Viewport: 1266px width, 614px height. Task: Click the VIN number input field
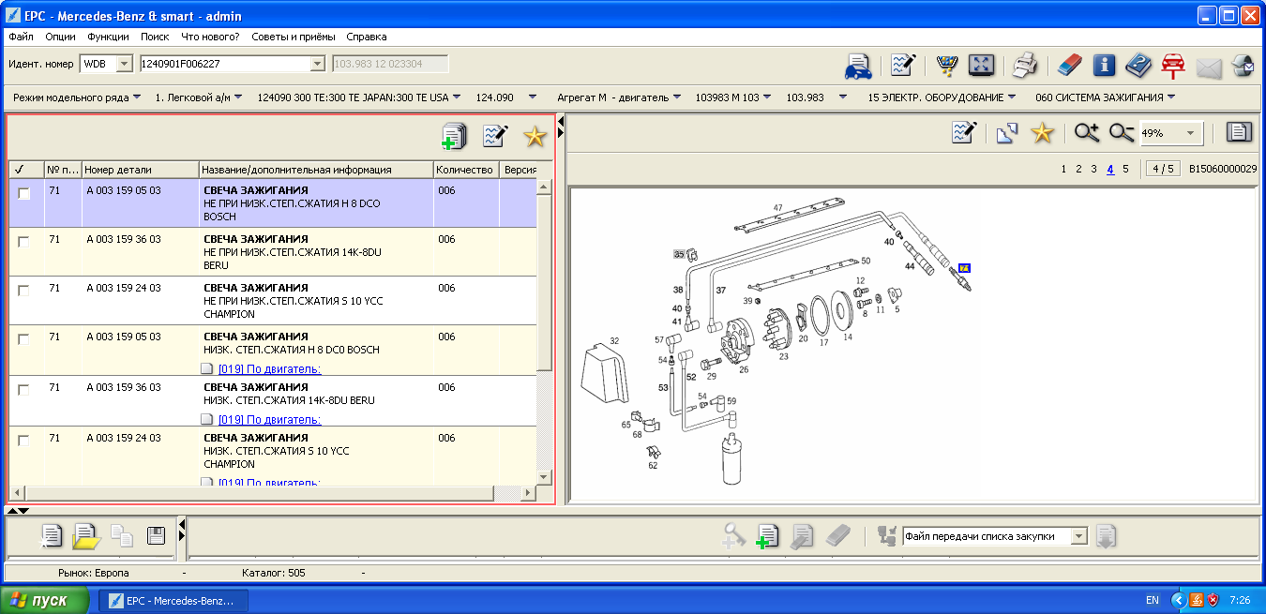[x=223, y=64]
